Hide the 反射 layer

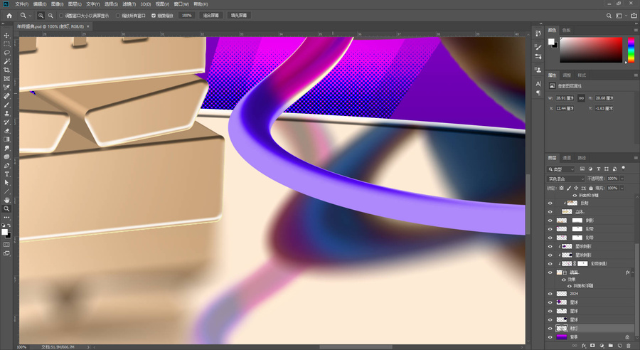pos(550,203)
